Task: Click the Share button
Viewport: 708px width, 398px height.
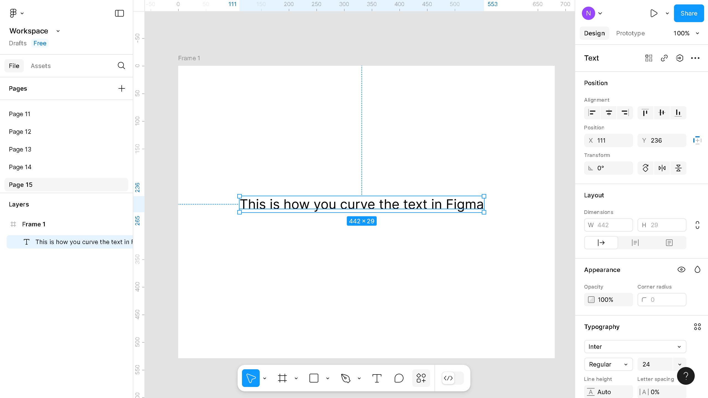Action: click(x=689, y=13)
